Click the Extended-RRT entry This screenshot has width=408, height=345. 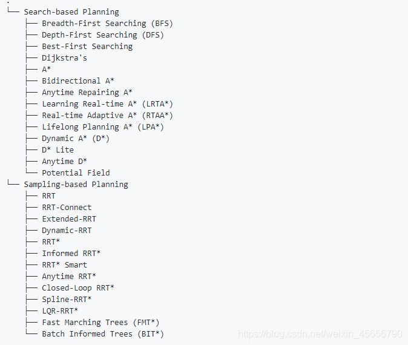coord(69,219)
